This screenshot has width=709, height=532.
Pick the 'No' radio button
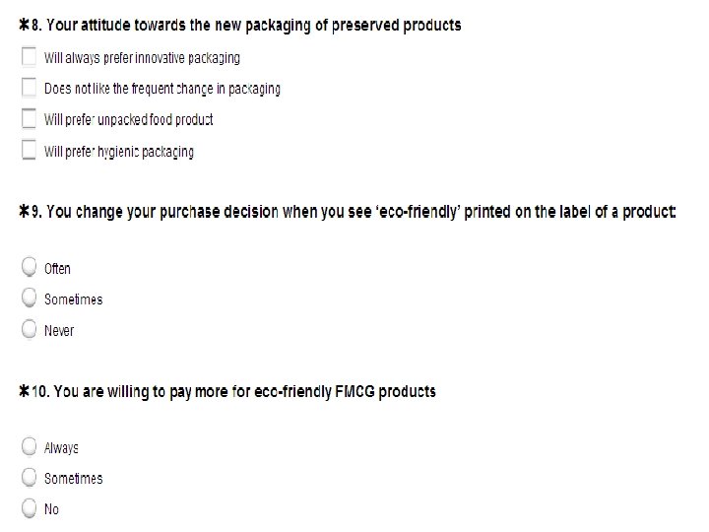[30, 508]
